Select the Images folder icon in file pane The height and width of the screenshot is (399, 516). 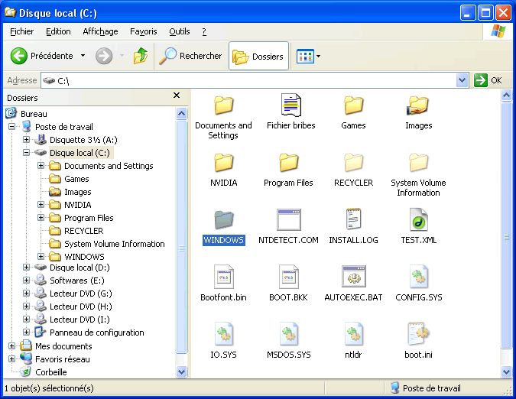point(418,105)
